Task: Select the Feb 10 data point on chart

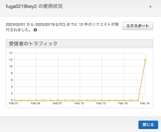Action: click(x=80, y=100)
